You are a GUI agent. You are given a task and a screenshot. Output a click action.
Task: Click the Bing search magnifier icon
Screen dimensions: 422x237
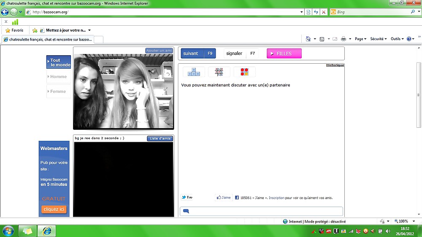pos(413,12)
